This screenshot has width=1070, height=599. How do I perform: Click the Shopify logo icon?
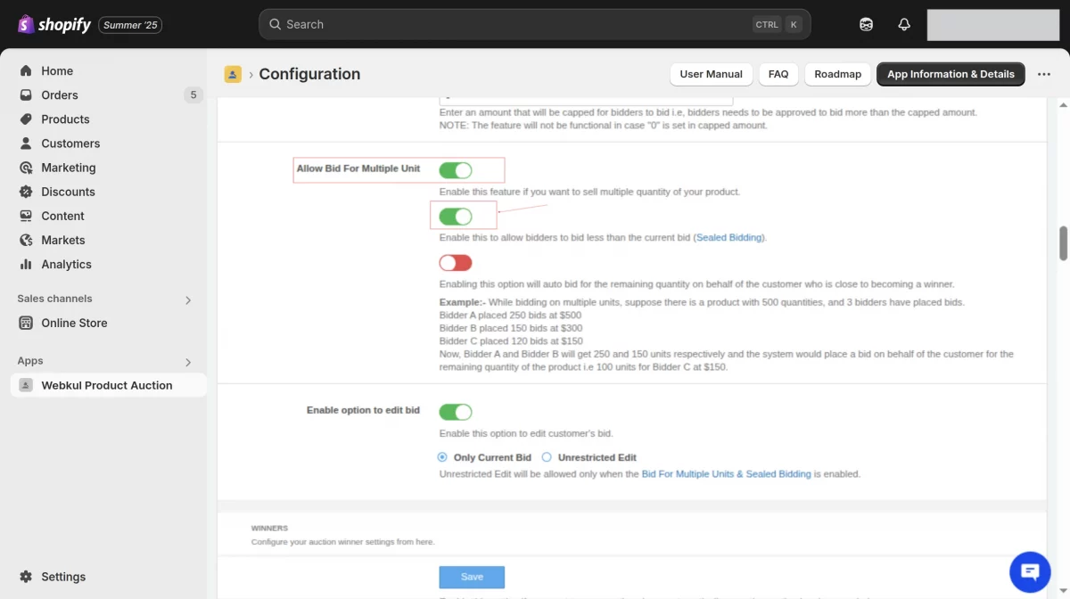point(26,24)
